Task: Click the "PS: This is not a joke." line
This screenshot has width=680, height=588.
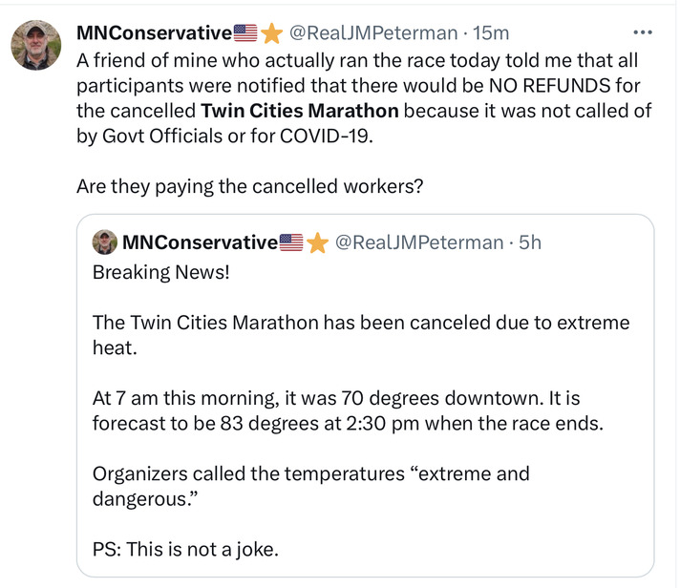Action: coord(186,549)
